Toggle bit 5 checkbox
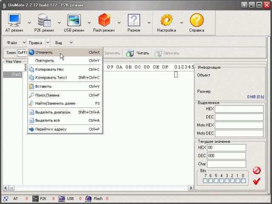 pos(216,181)
